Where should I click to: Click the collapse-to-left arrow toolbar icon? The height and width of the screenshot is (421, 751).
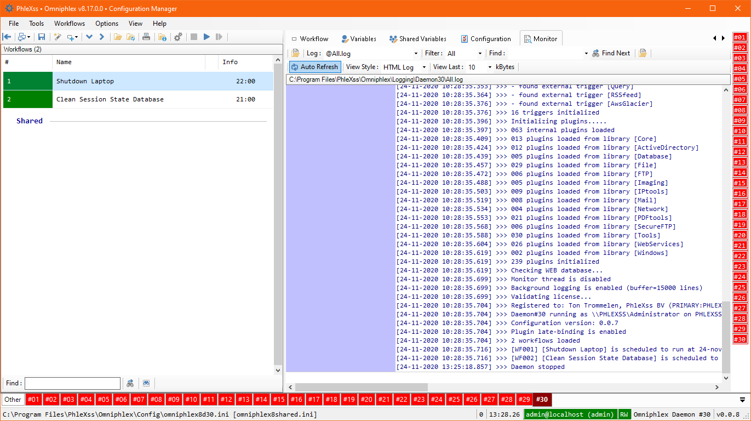pos(7,37)
